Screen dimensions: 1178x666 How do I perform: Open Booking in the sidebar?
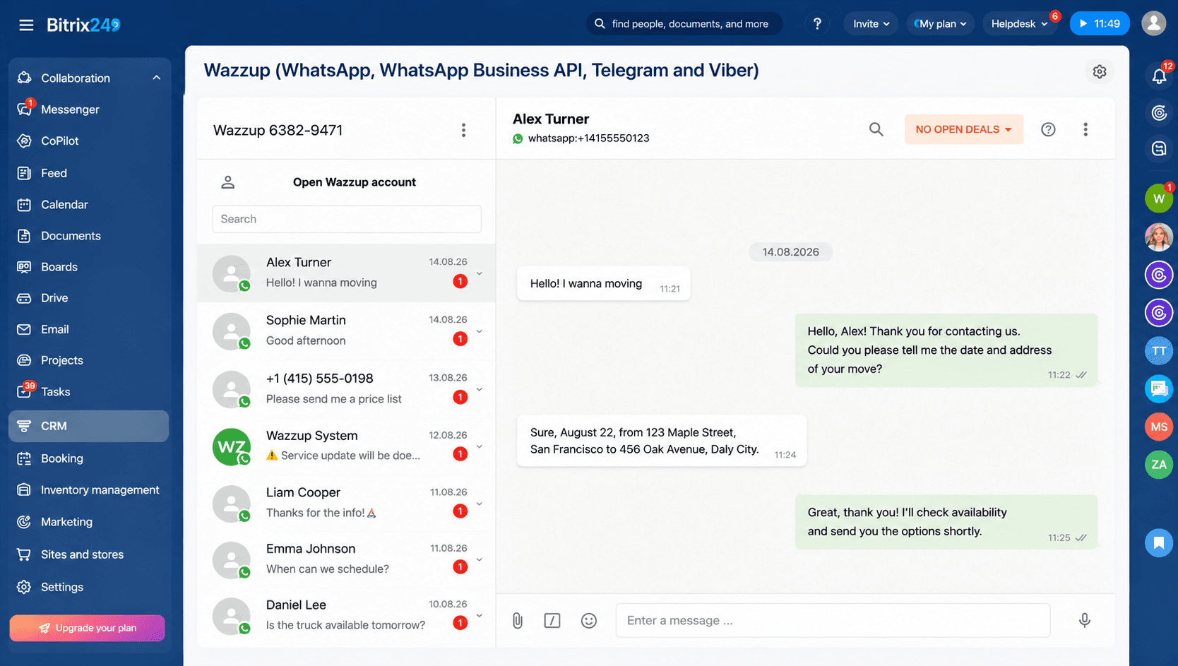[x=89, y=458]
